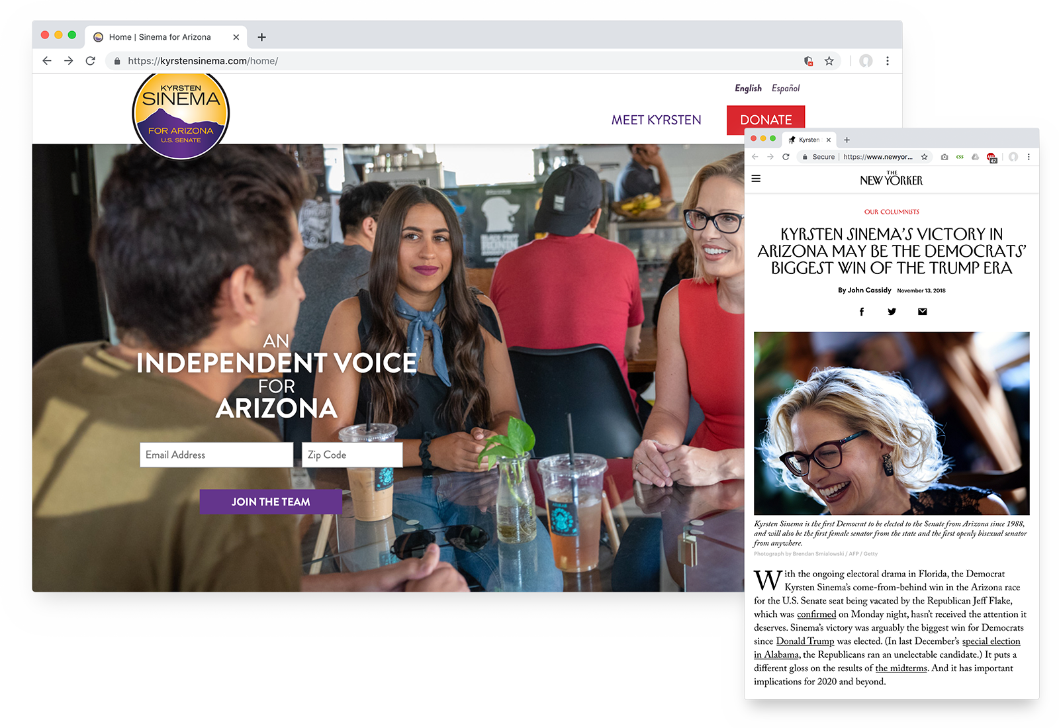Click The New Yorker logo
Image resolution: width=1059 pixels, height=728 pixels.
tap(891, 179)
